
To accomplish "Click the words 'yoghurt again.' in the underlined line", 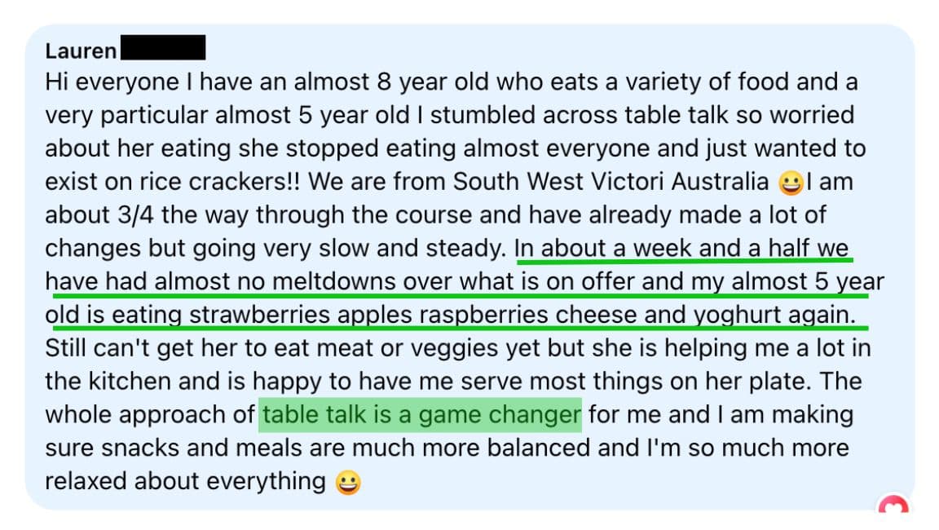I will pyautogui.click(x=774, y=315).
